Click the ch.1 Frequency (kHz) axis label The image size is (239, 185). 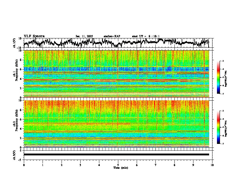(16, 70)
